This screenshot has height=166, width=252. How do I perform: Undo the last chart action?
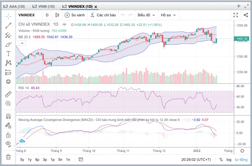tap(123, 15)
